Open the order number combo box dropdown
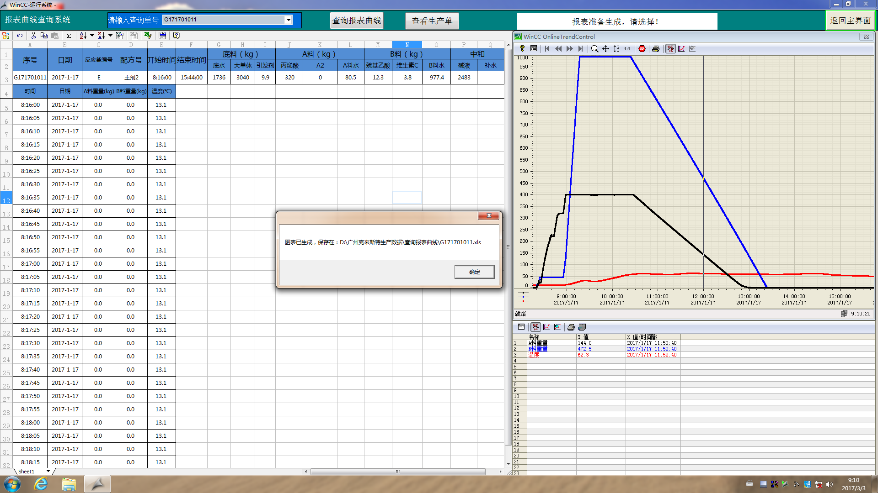 (289, 20)
